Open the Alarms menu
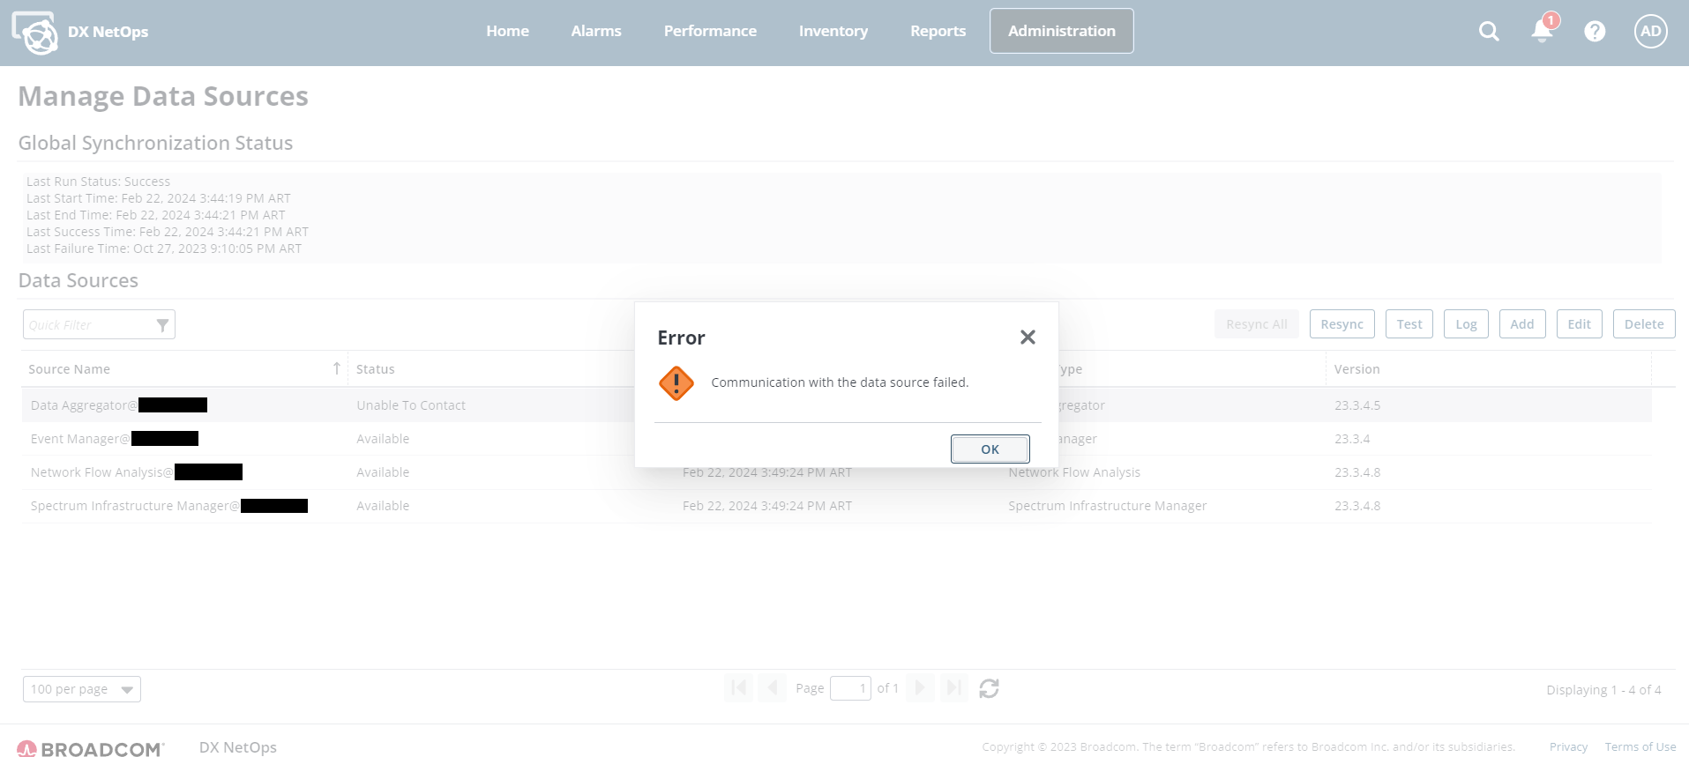Image resolution: width=1689 pixels, height=757 pixels. click(x=596, y=31)
